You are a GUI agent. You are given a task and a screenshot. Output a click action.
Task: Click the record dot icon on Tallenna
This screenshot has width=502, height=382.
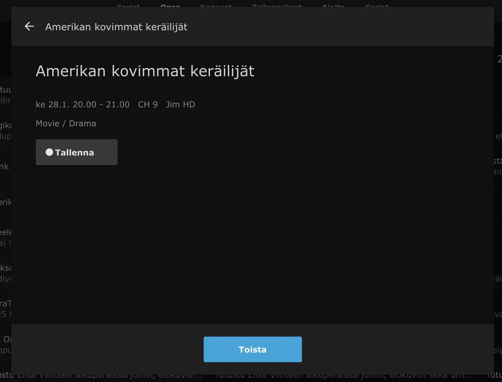(x=49, y=152)
